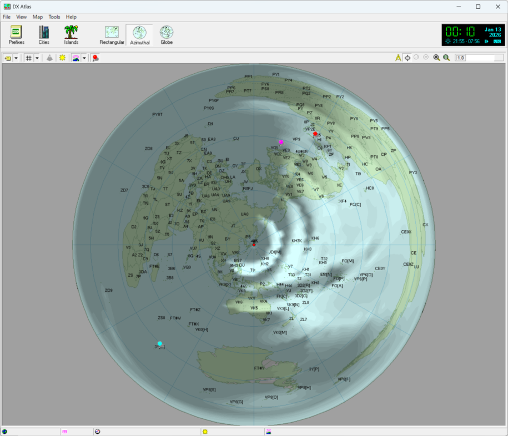This screenshot has height=436, width=508.
Task: Click the zoom in magnifier
Action: pyautogui.click(x=436, y=58)
